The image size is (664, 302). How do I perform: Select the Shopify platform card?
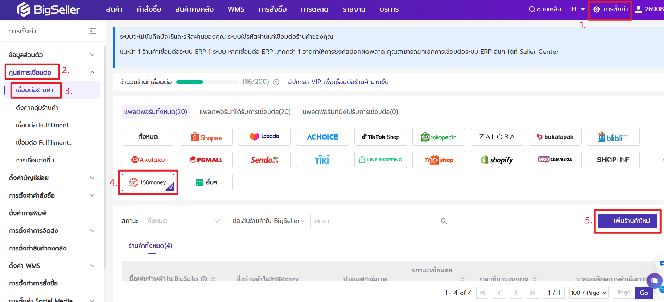[x=497, y=160]
